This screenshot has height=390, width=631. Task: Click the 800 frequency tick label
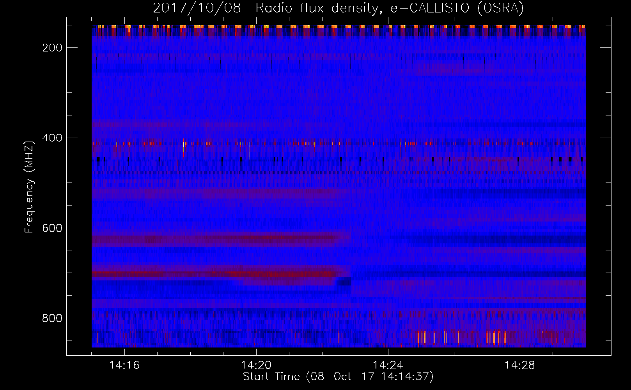(52, 318)
